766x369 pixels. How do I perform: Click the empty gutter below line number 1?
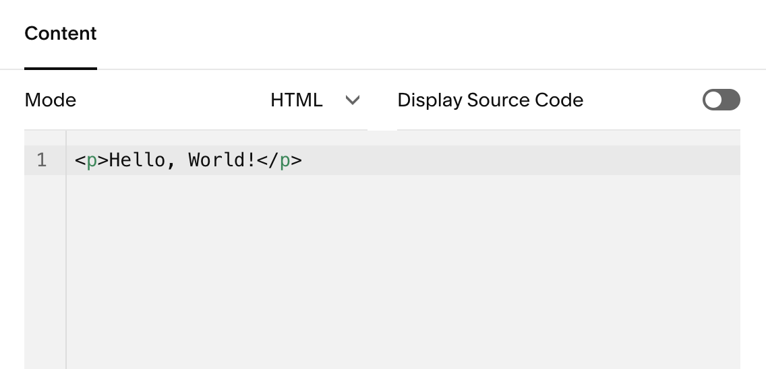pos(45,271)
